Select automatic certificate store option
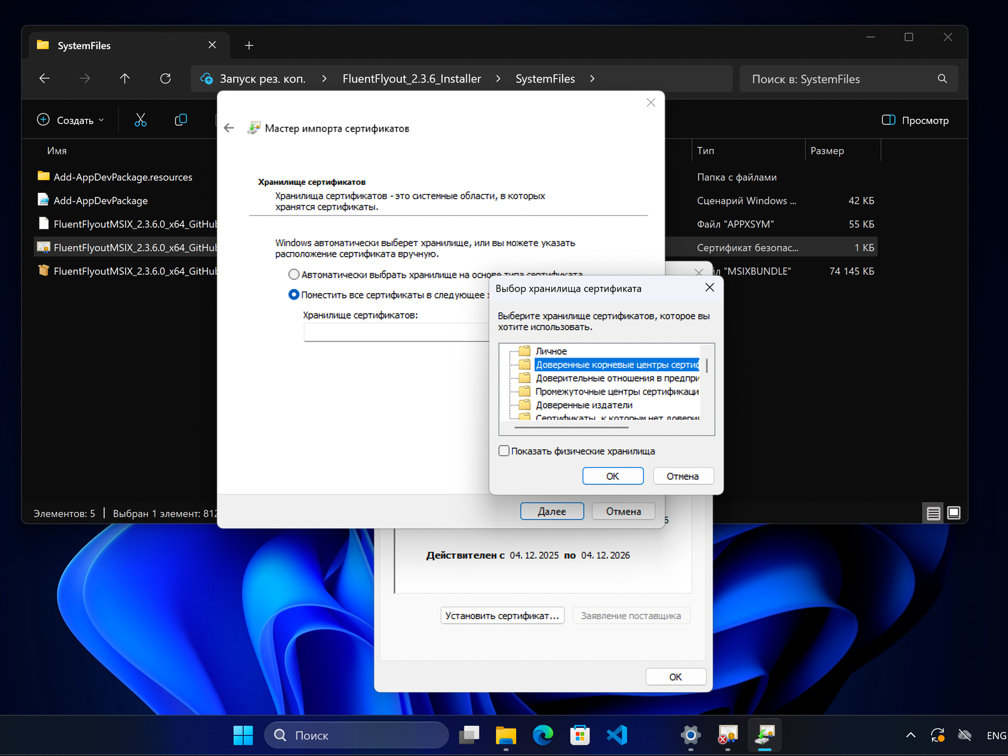This screenshot has width=1008, height=756. pyautogui.click(x=294, y=274)
